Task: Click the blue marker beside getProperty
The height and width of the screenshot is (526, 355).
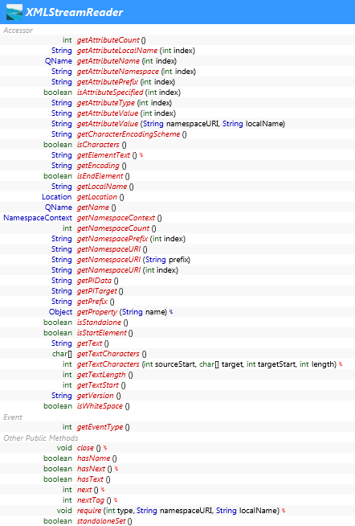Action: pos(171,311)
